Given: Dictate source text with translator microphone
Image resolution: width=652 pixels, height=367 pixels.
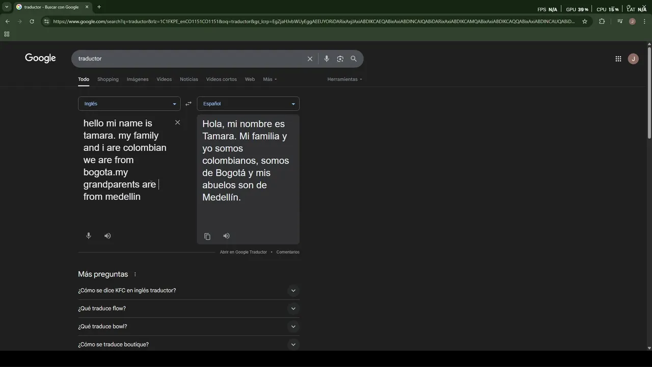Looking at the screenshot, I should 89,235.
